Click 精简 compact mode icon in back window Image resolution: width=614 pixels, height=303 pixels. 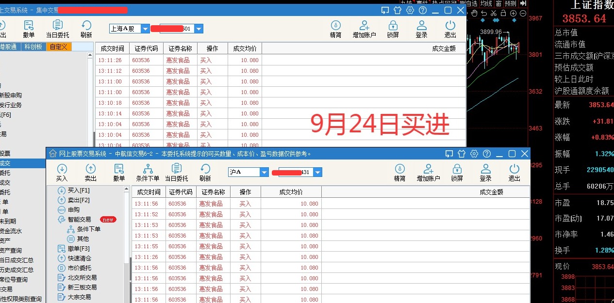[335, 29]
